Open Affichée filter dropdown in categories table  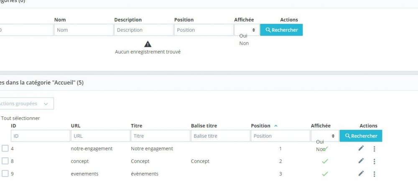click(247, 30)
